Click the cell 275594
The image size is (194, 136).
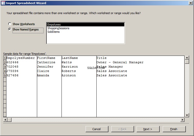point(22,71)
